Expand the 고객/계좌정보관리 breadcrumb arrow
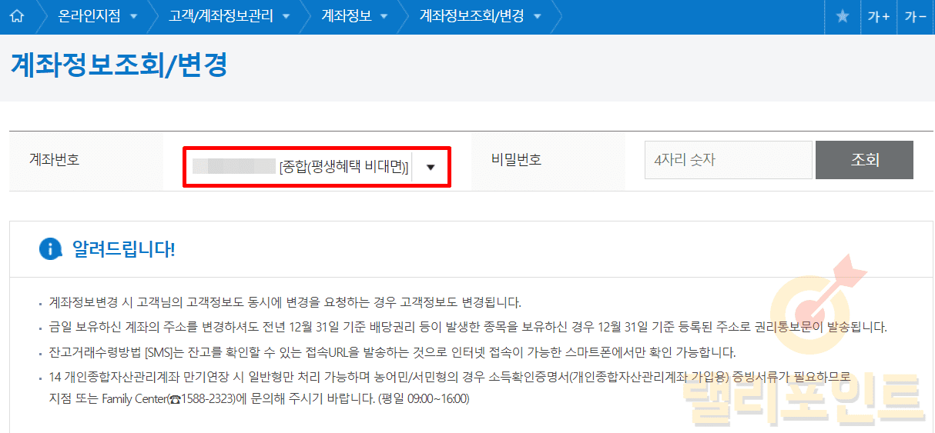This screenshot has height=433, width=935. pyautogui.click(x=287, y=17)
